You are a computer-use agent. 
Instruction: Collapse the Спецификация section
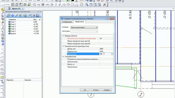(x=63, y=56)
